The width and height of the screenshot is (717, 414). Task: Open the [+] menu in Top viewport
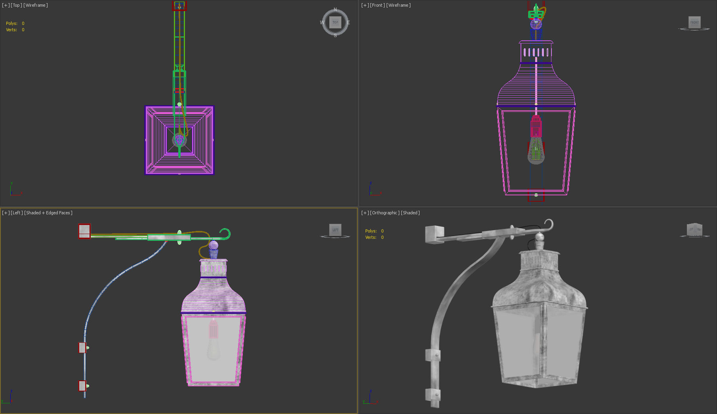(x=6, y=5)
